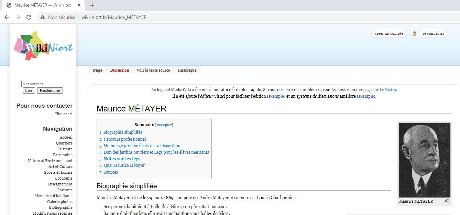Focus the Rechercher search field
This screenshot has height=215, width=460.
click(x=43, y=84)
